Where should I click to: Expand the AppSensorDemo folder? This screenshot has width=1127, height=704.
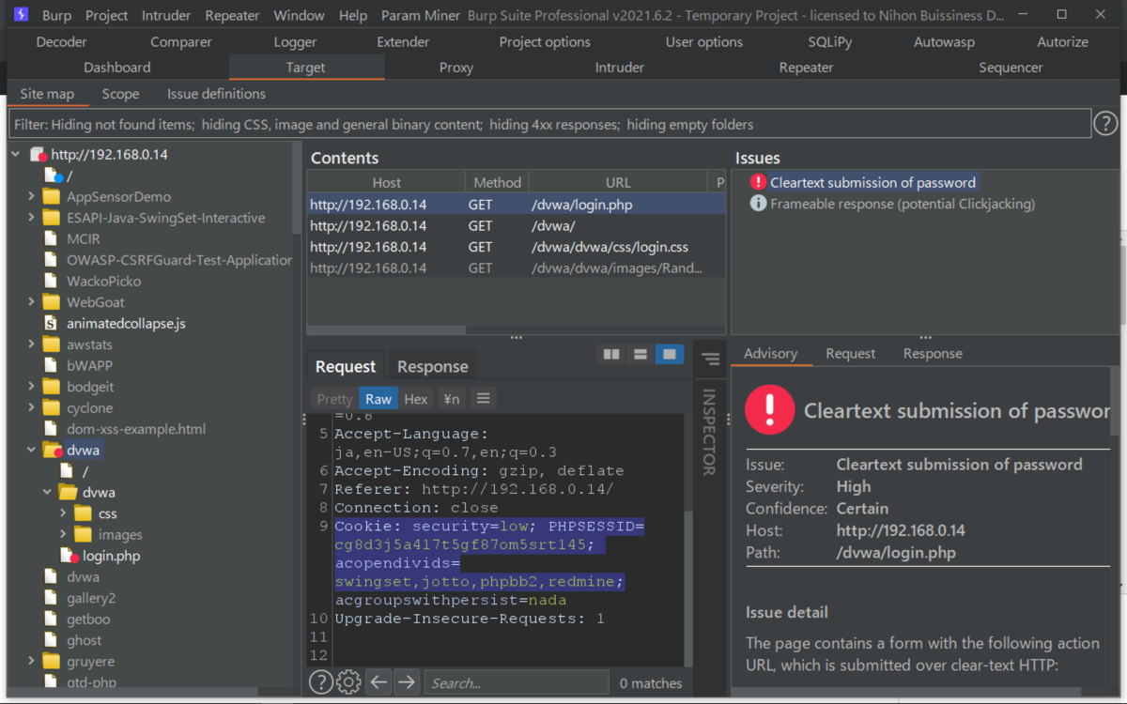pyautogui.click(x=31, y=196)
